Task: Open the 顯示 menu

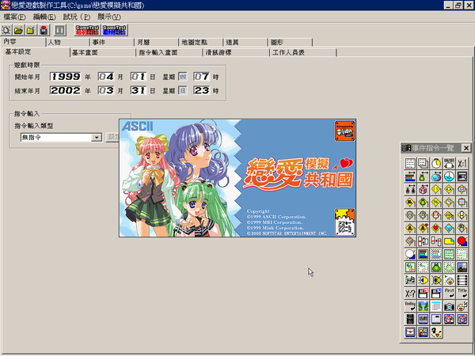Action: (109, 17)
